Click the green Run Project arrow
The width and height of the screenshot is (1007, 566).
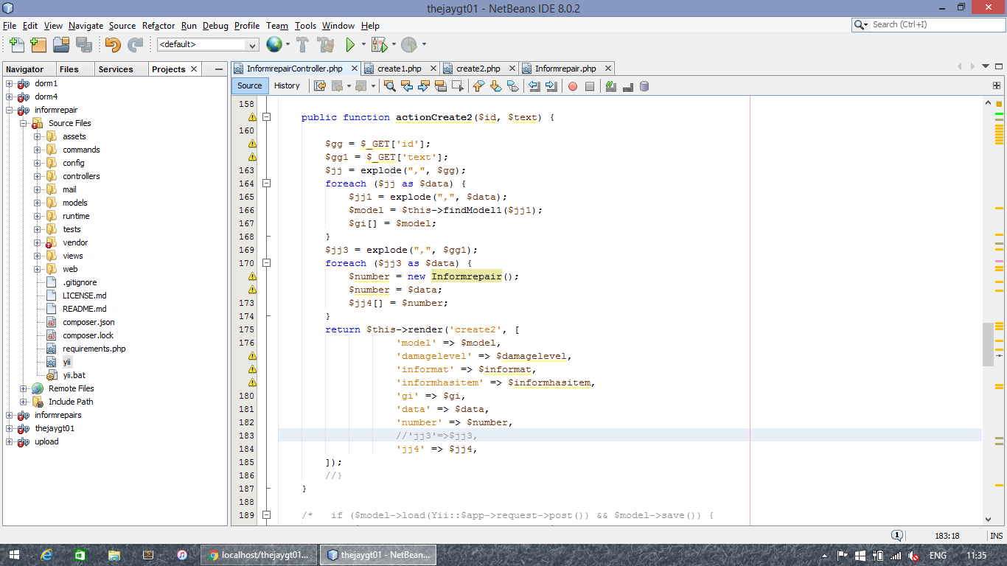coord(351,44)
